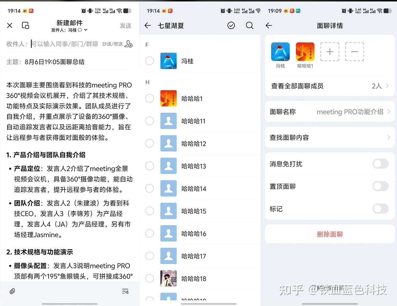Select the radio button for 哈哈哈13

click(149, 166)
